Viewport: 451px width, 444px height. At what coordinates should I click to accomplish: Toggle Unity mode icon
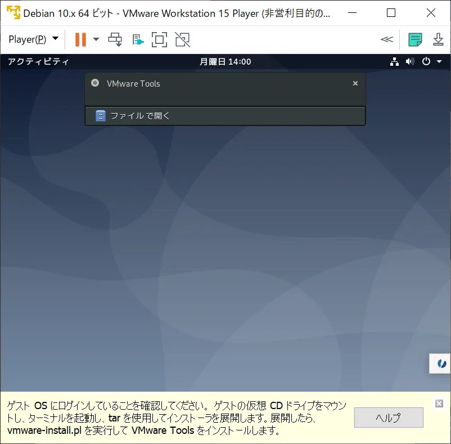183,39
